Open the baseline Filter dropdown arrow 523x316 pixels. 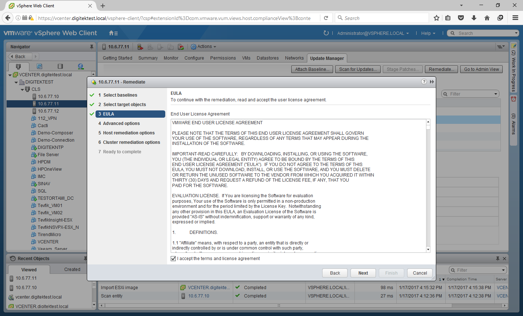pyautogui.click(x=496, y=94)
